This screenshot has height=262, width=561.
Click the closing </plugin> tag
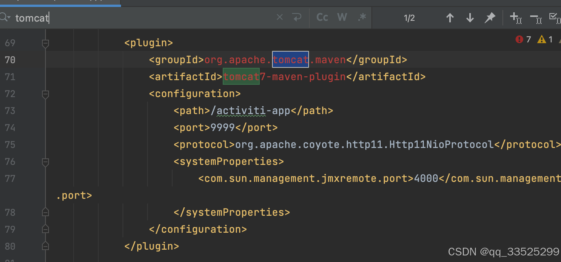click(152, 246)
